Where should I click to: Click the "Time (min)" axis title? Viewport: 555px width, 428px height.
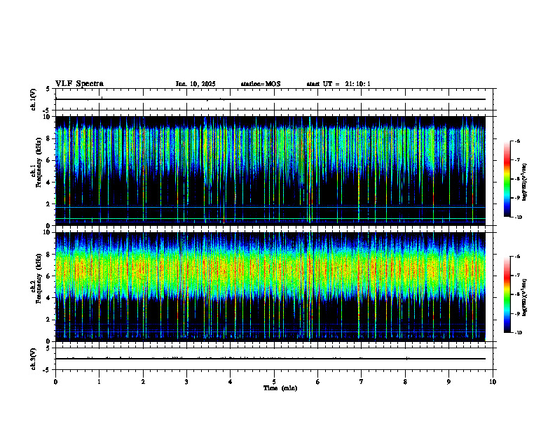(x=280, y=388)
